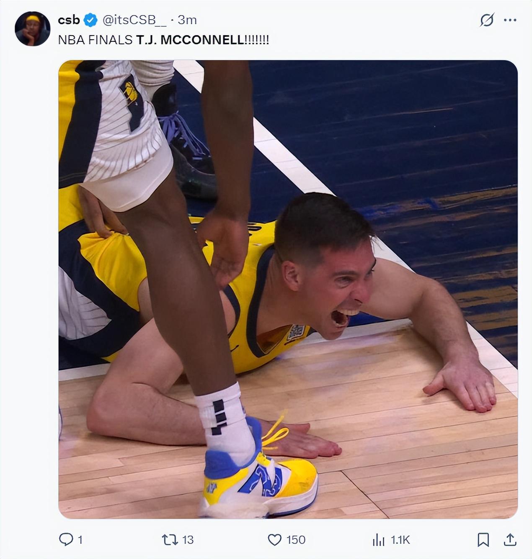Click the Grok slashed-circle icon
This screenshot has height=559, width=532.
pos(487,20)
